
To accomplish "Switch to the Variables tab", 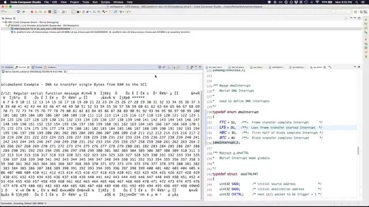I will click(7, 67).
